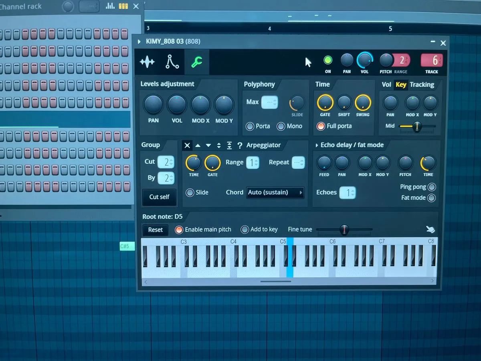The image size is (481, 361).
Task: Toggle the channel ON LED
Action: click(328, 61)
